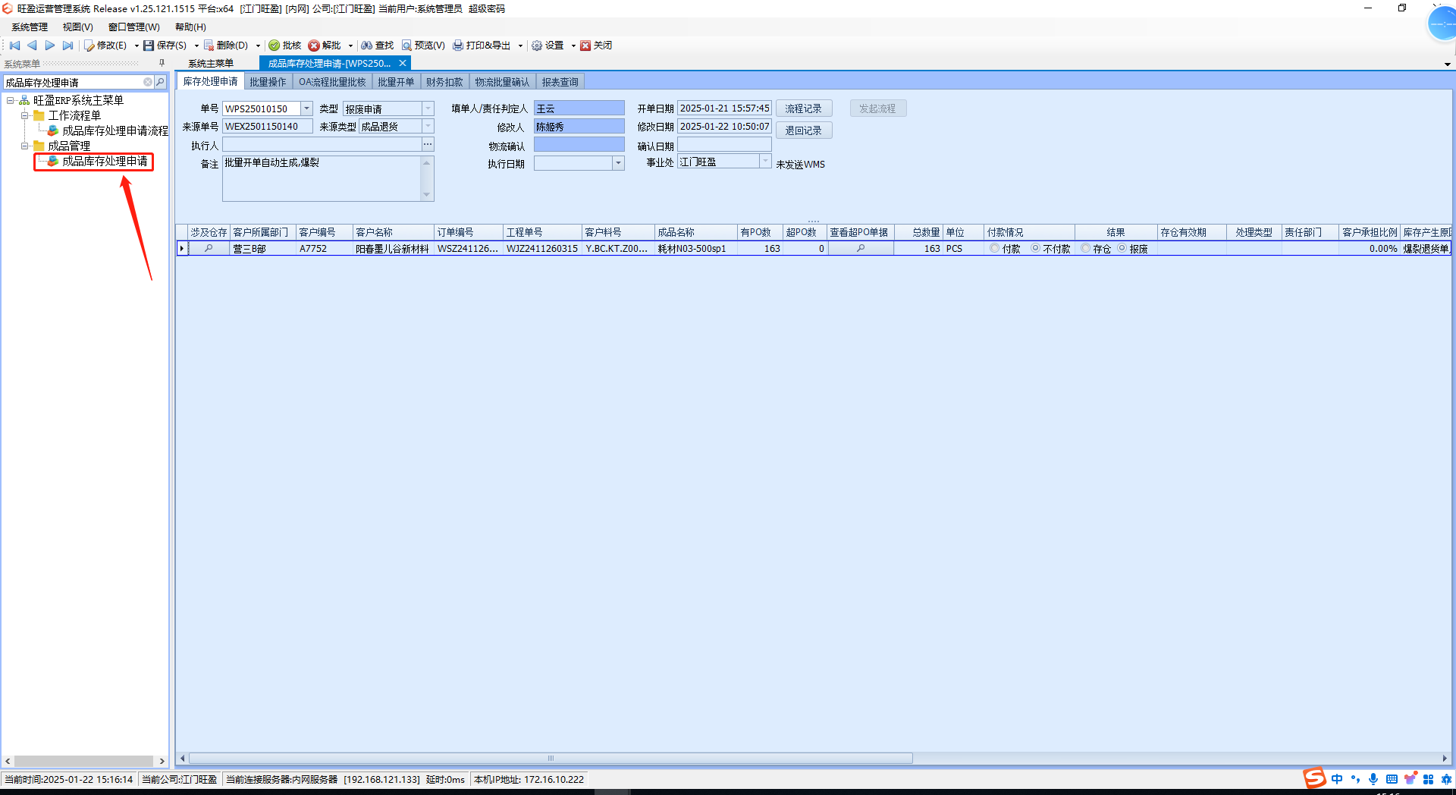This screenshot has height=795, width=1456.
Task: Click the 解批 unapprove toolbar icon
Action: coord(314,46)
